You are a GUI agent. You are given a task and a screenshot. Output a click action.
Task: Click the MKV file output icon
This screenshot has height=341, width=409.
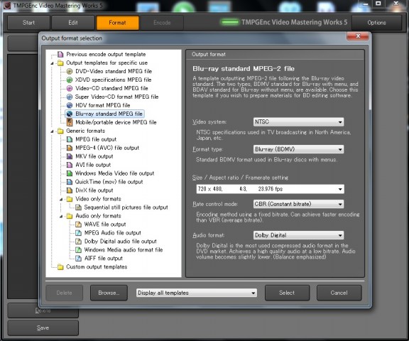point(70,156)
